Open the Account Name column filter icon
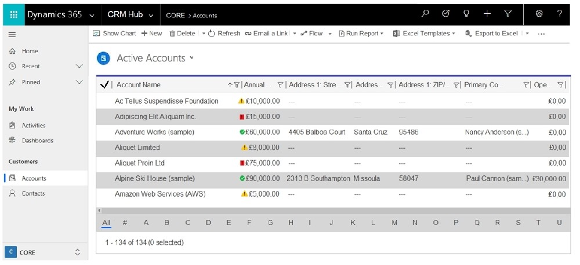 (x=237, y=85)
